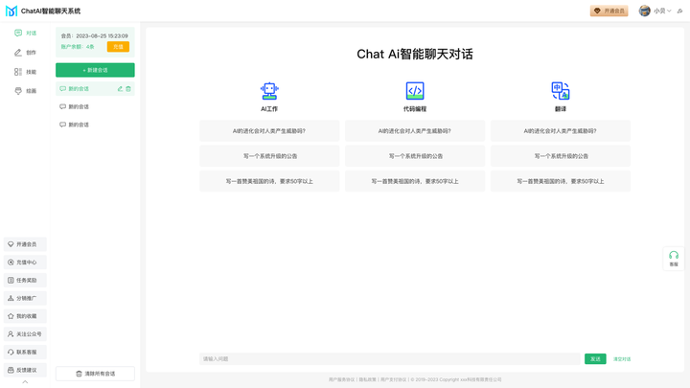Open the 绘画 section

(25, 91)
